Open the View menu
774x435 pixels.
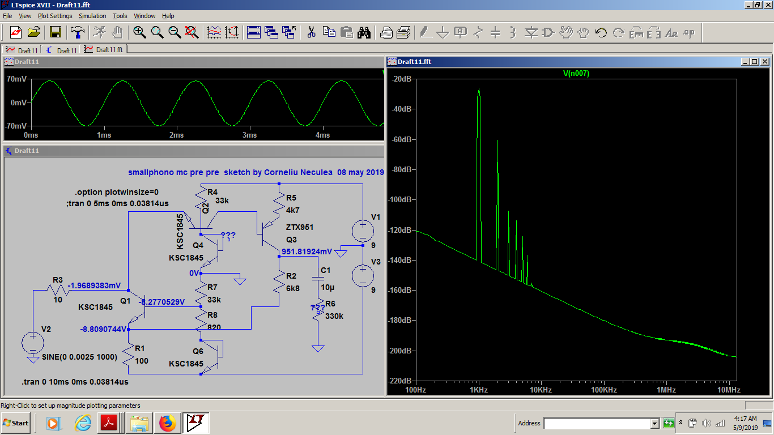pyautogui.click(x=25, y=16)
